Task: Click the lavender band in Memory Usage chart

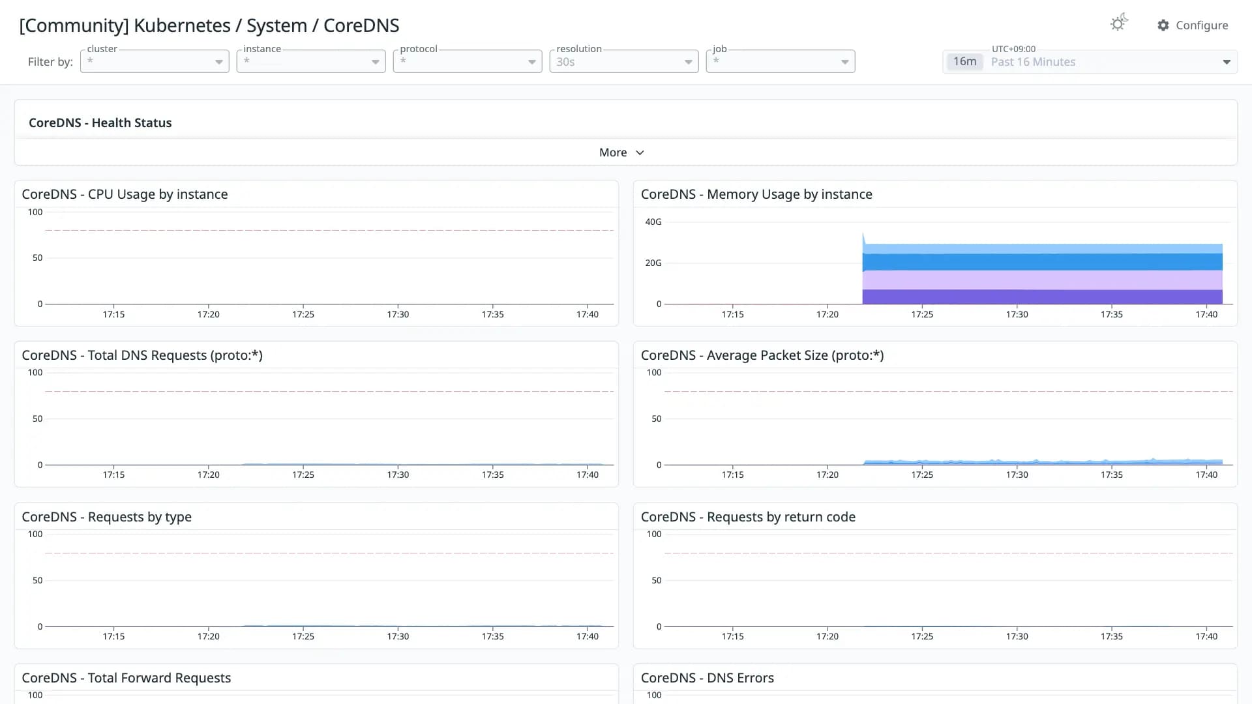Action: [x=1042, y=280]
